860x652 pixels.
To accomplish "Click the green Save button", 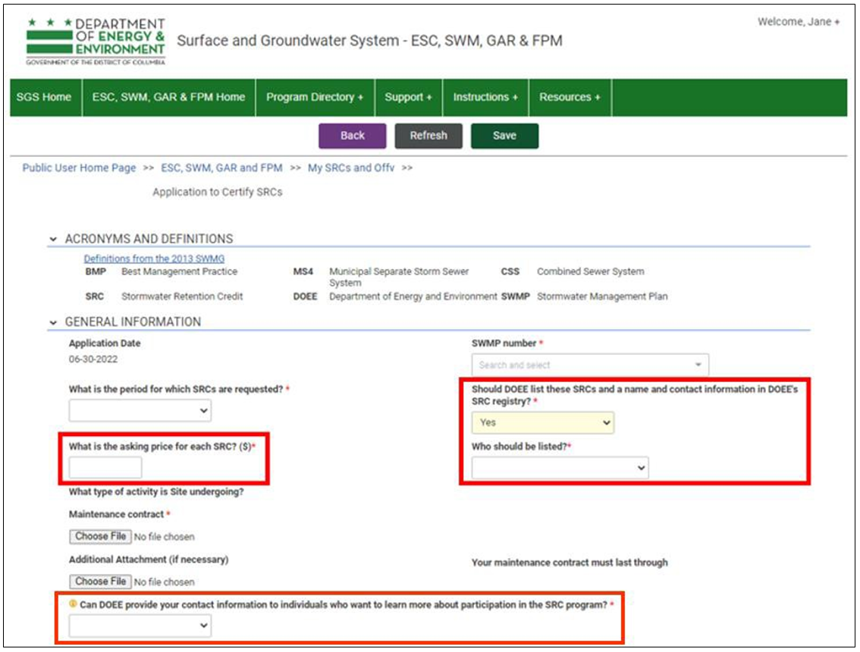I will 504,136.
